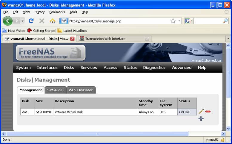
Task: Close the vmnas01.home.local tab
Action: 72,39
